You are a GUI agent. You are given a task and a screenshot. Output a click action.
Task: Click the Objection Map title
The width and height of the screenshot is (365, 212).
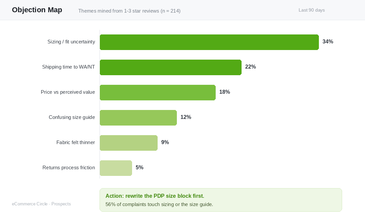(x=37, y=10)
